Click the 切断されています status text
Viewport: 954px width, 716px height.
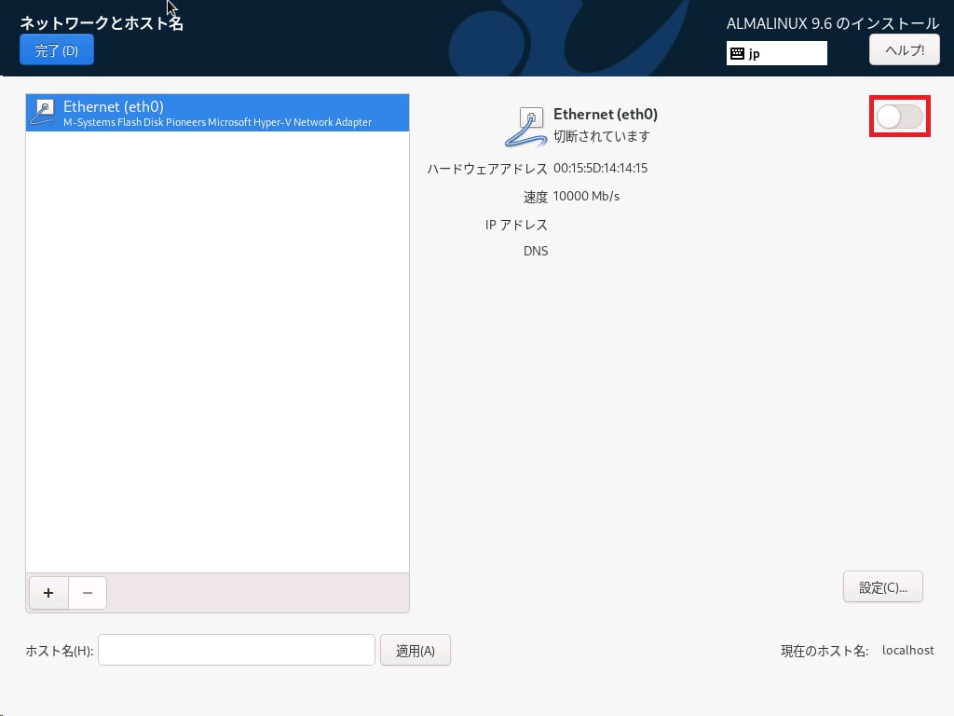(601, 136)
